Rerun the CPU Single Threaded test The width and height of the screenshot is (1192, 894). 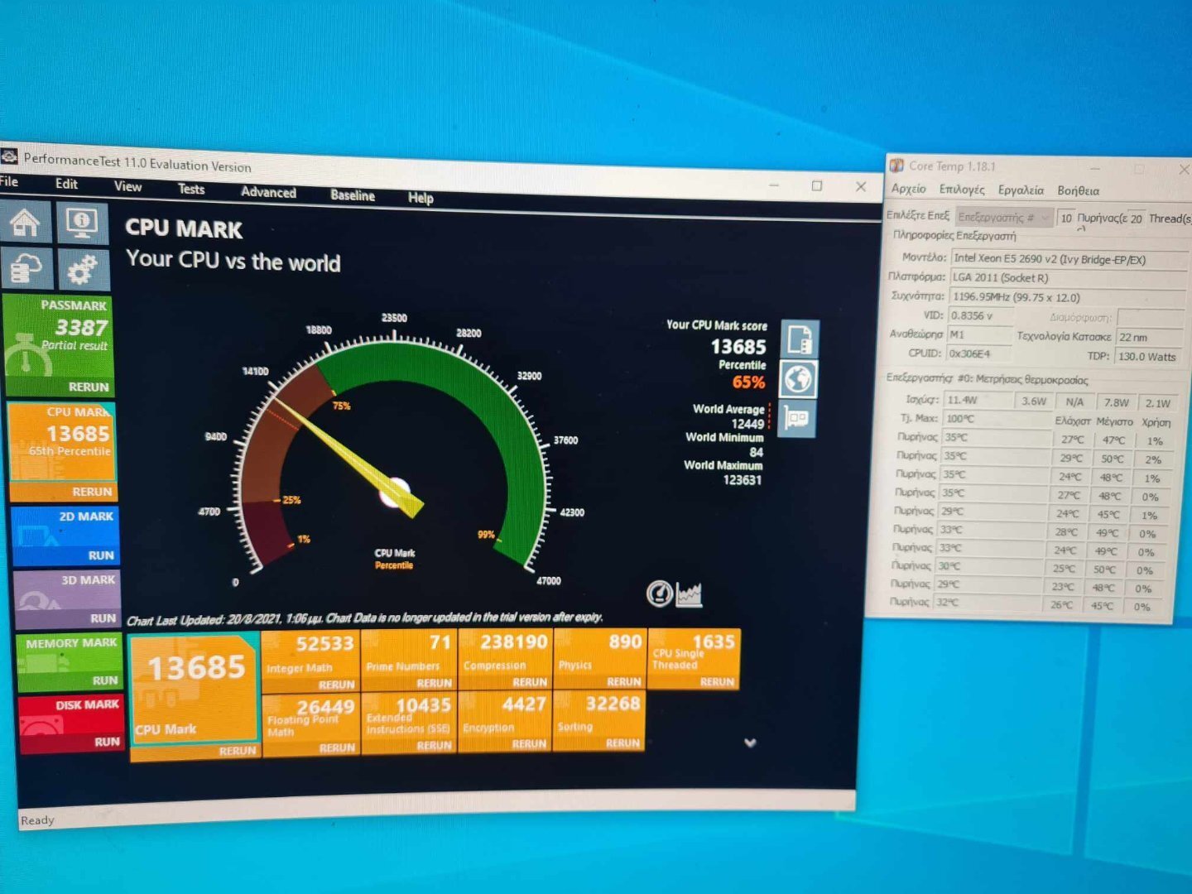[x=717, y=681]
